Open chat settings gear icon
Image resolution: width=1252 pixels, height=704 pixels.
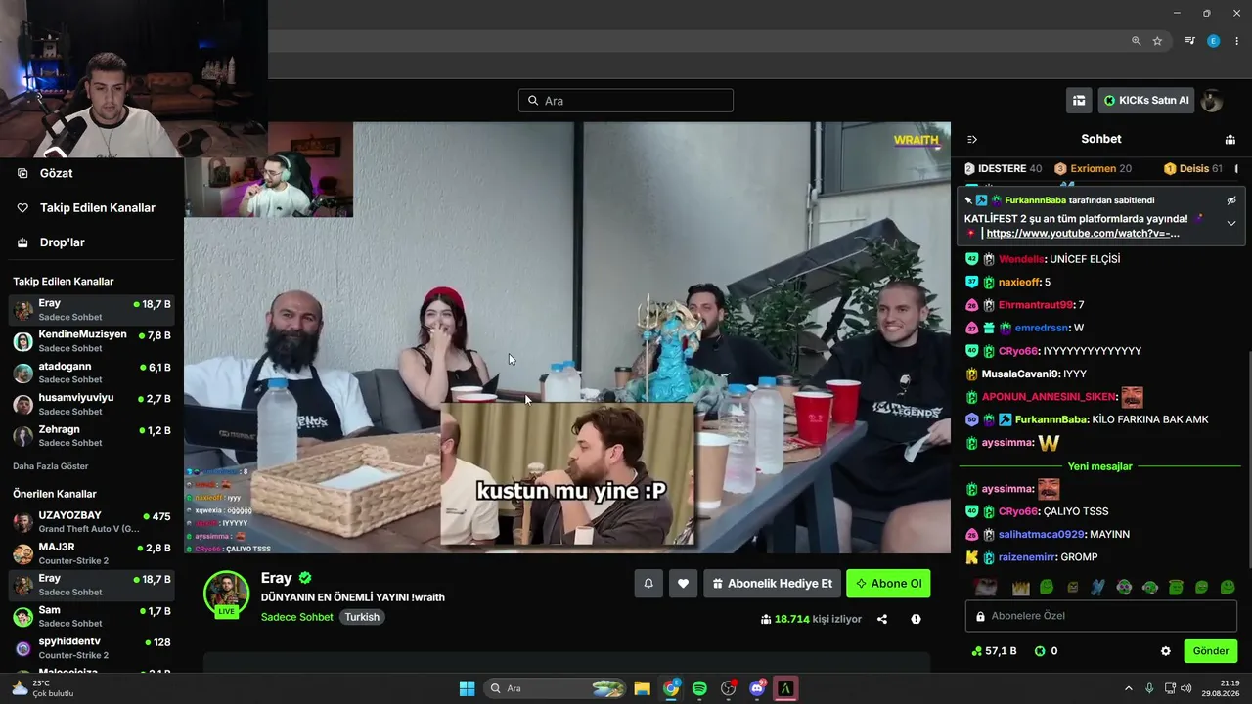[1166, 651]
